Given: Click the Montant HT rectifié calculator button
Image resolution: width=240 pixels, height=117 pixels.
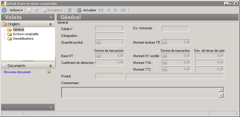Looking at the screenshot, I should click(165, 56).
